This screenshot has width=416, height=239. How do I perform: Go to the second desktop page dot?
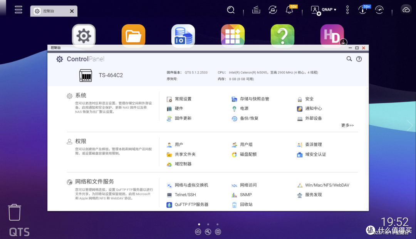tap(208, 224)
